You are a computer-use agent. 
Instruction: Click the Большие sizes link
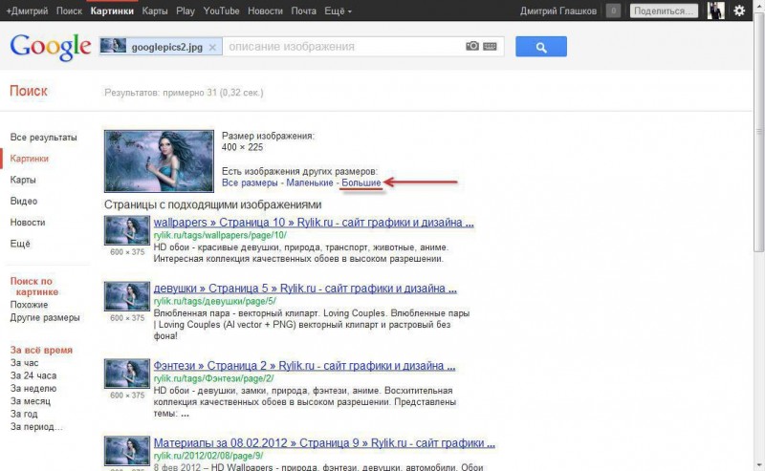click(x=361, y=182)
